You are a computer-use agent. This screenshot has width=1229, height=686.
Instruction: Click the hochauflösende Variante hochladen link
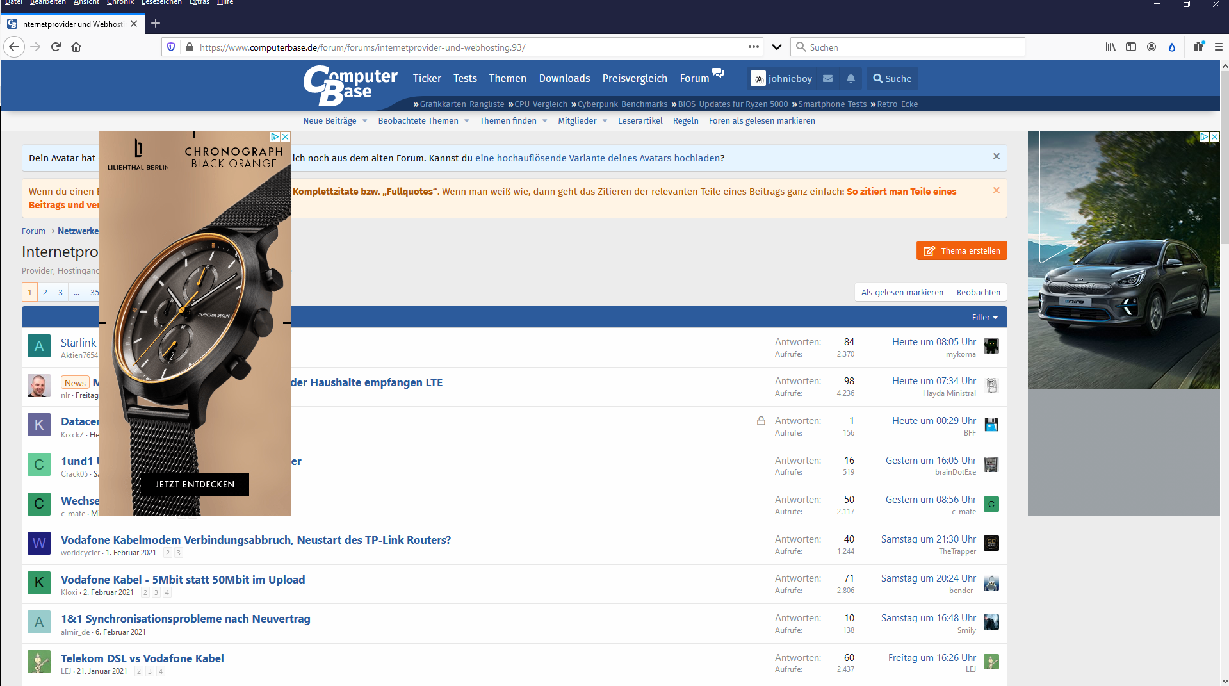[598, 158]
